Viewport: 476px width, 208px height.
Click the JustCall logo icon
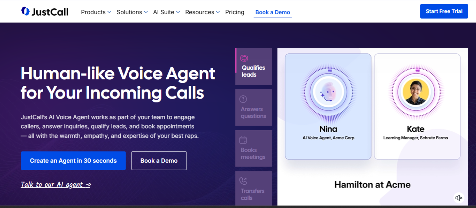(25, 12)
